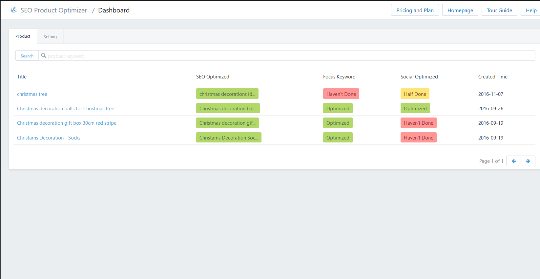540x279 pixels.
Task: Click the Focus Keyword column header
Action: (339, 77)
